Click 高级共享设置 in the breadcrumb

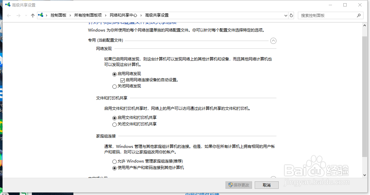157,15
